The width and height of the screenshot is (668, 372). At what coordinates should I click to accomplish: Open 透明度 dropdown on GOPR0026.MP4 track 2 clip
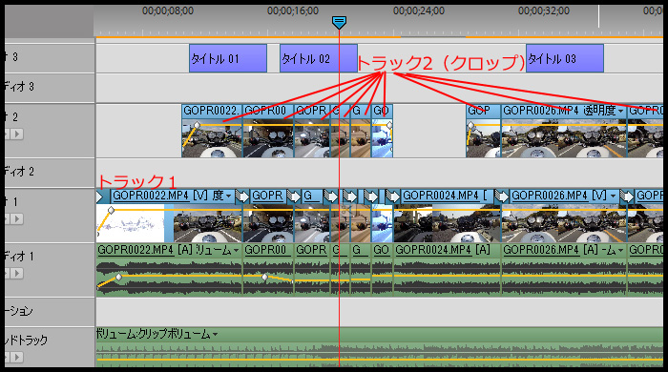coord(620,112)
